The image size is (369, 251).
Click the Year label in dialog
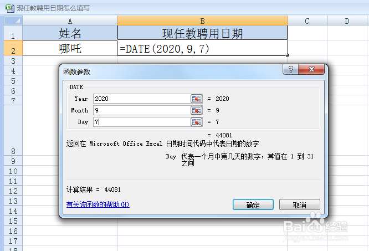click(81, 99)
